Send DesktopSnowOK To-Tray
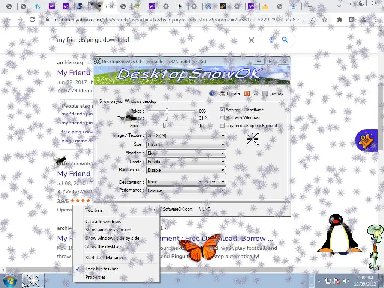The image size is (384, 288). [x=273, y=93]
